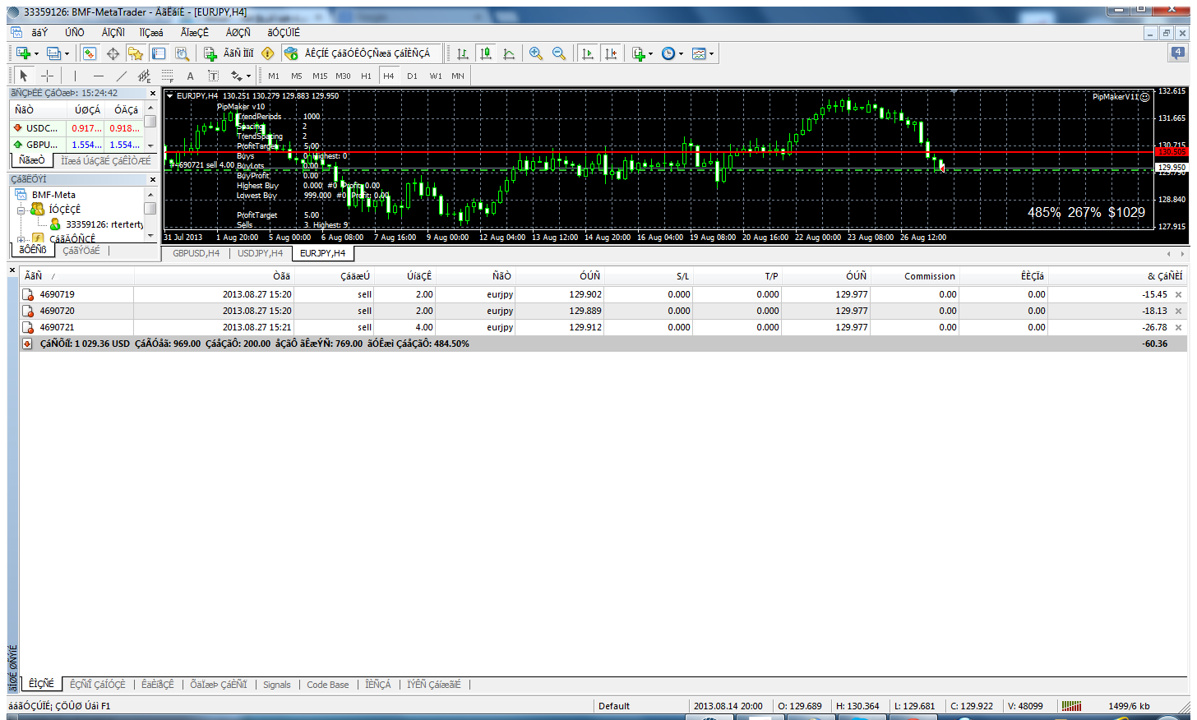This screenshot has width=1197, height=720.
Task: Toggle the Data Window crosshair-circle icon
Action: (x=113, y=53)
